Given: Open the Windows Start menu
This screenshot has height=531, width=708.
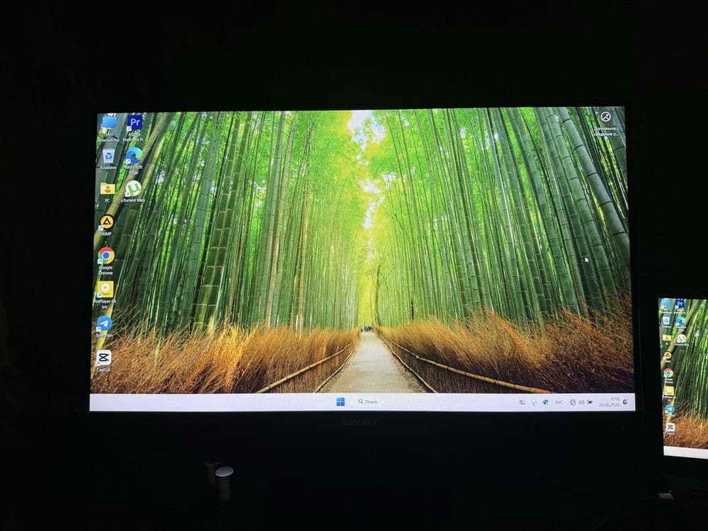Looking at the screenshot, I should point(341,401).
